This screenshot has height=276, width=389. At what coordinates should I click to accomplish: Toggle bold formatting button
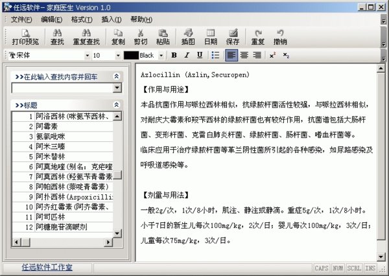[x=174, y=56]
